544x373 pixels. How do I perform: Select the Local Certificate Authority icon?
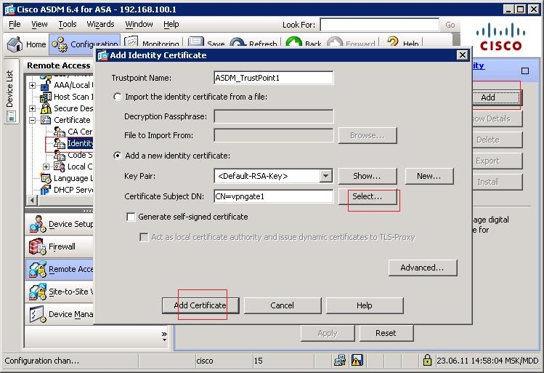tap(60, 167)
